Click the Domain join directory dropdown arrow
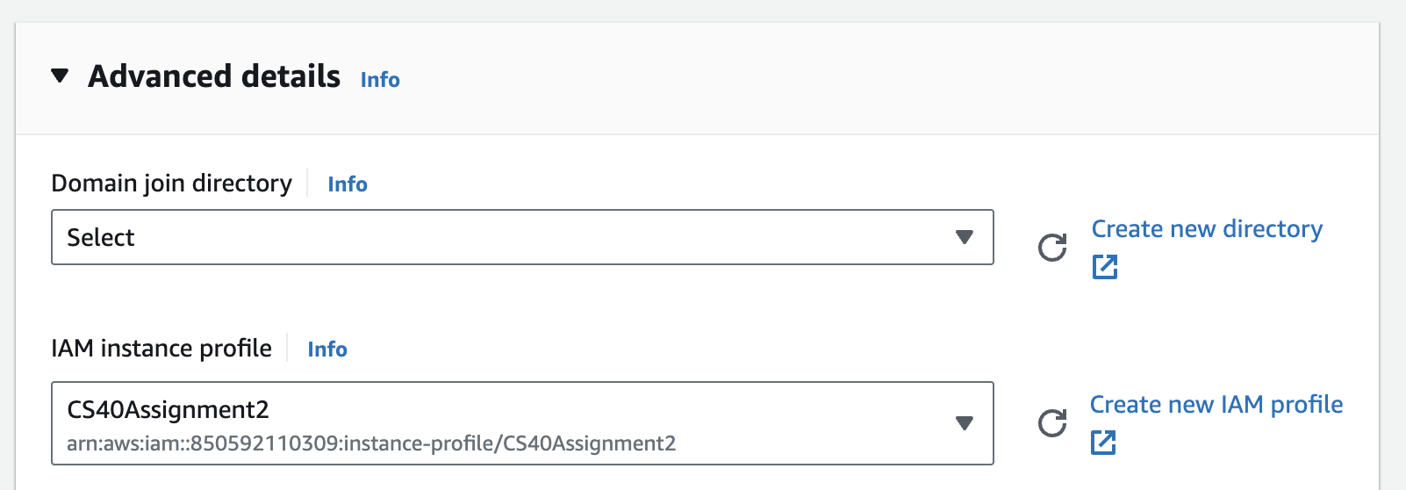The width and height of the screenshot is (1406, 490). 965,237
